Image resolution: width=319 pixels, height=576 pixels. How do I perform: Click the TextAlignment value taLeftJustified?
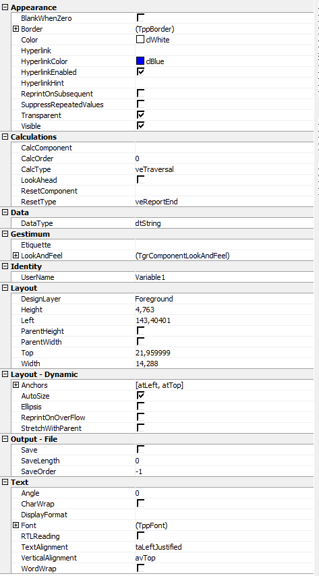tap(158, 547)
